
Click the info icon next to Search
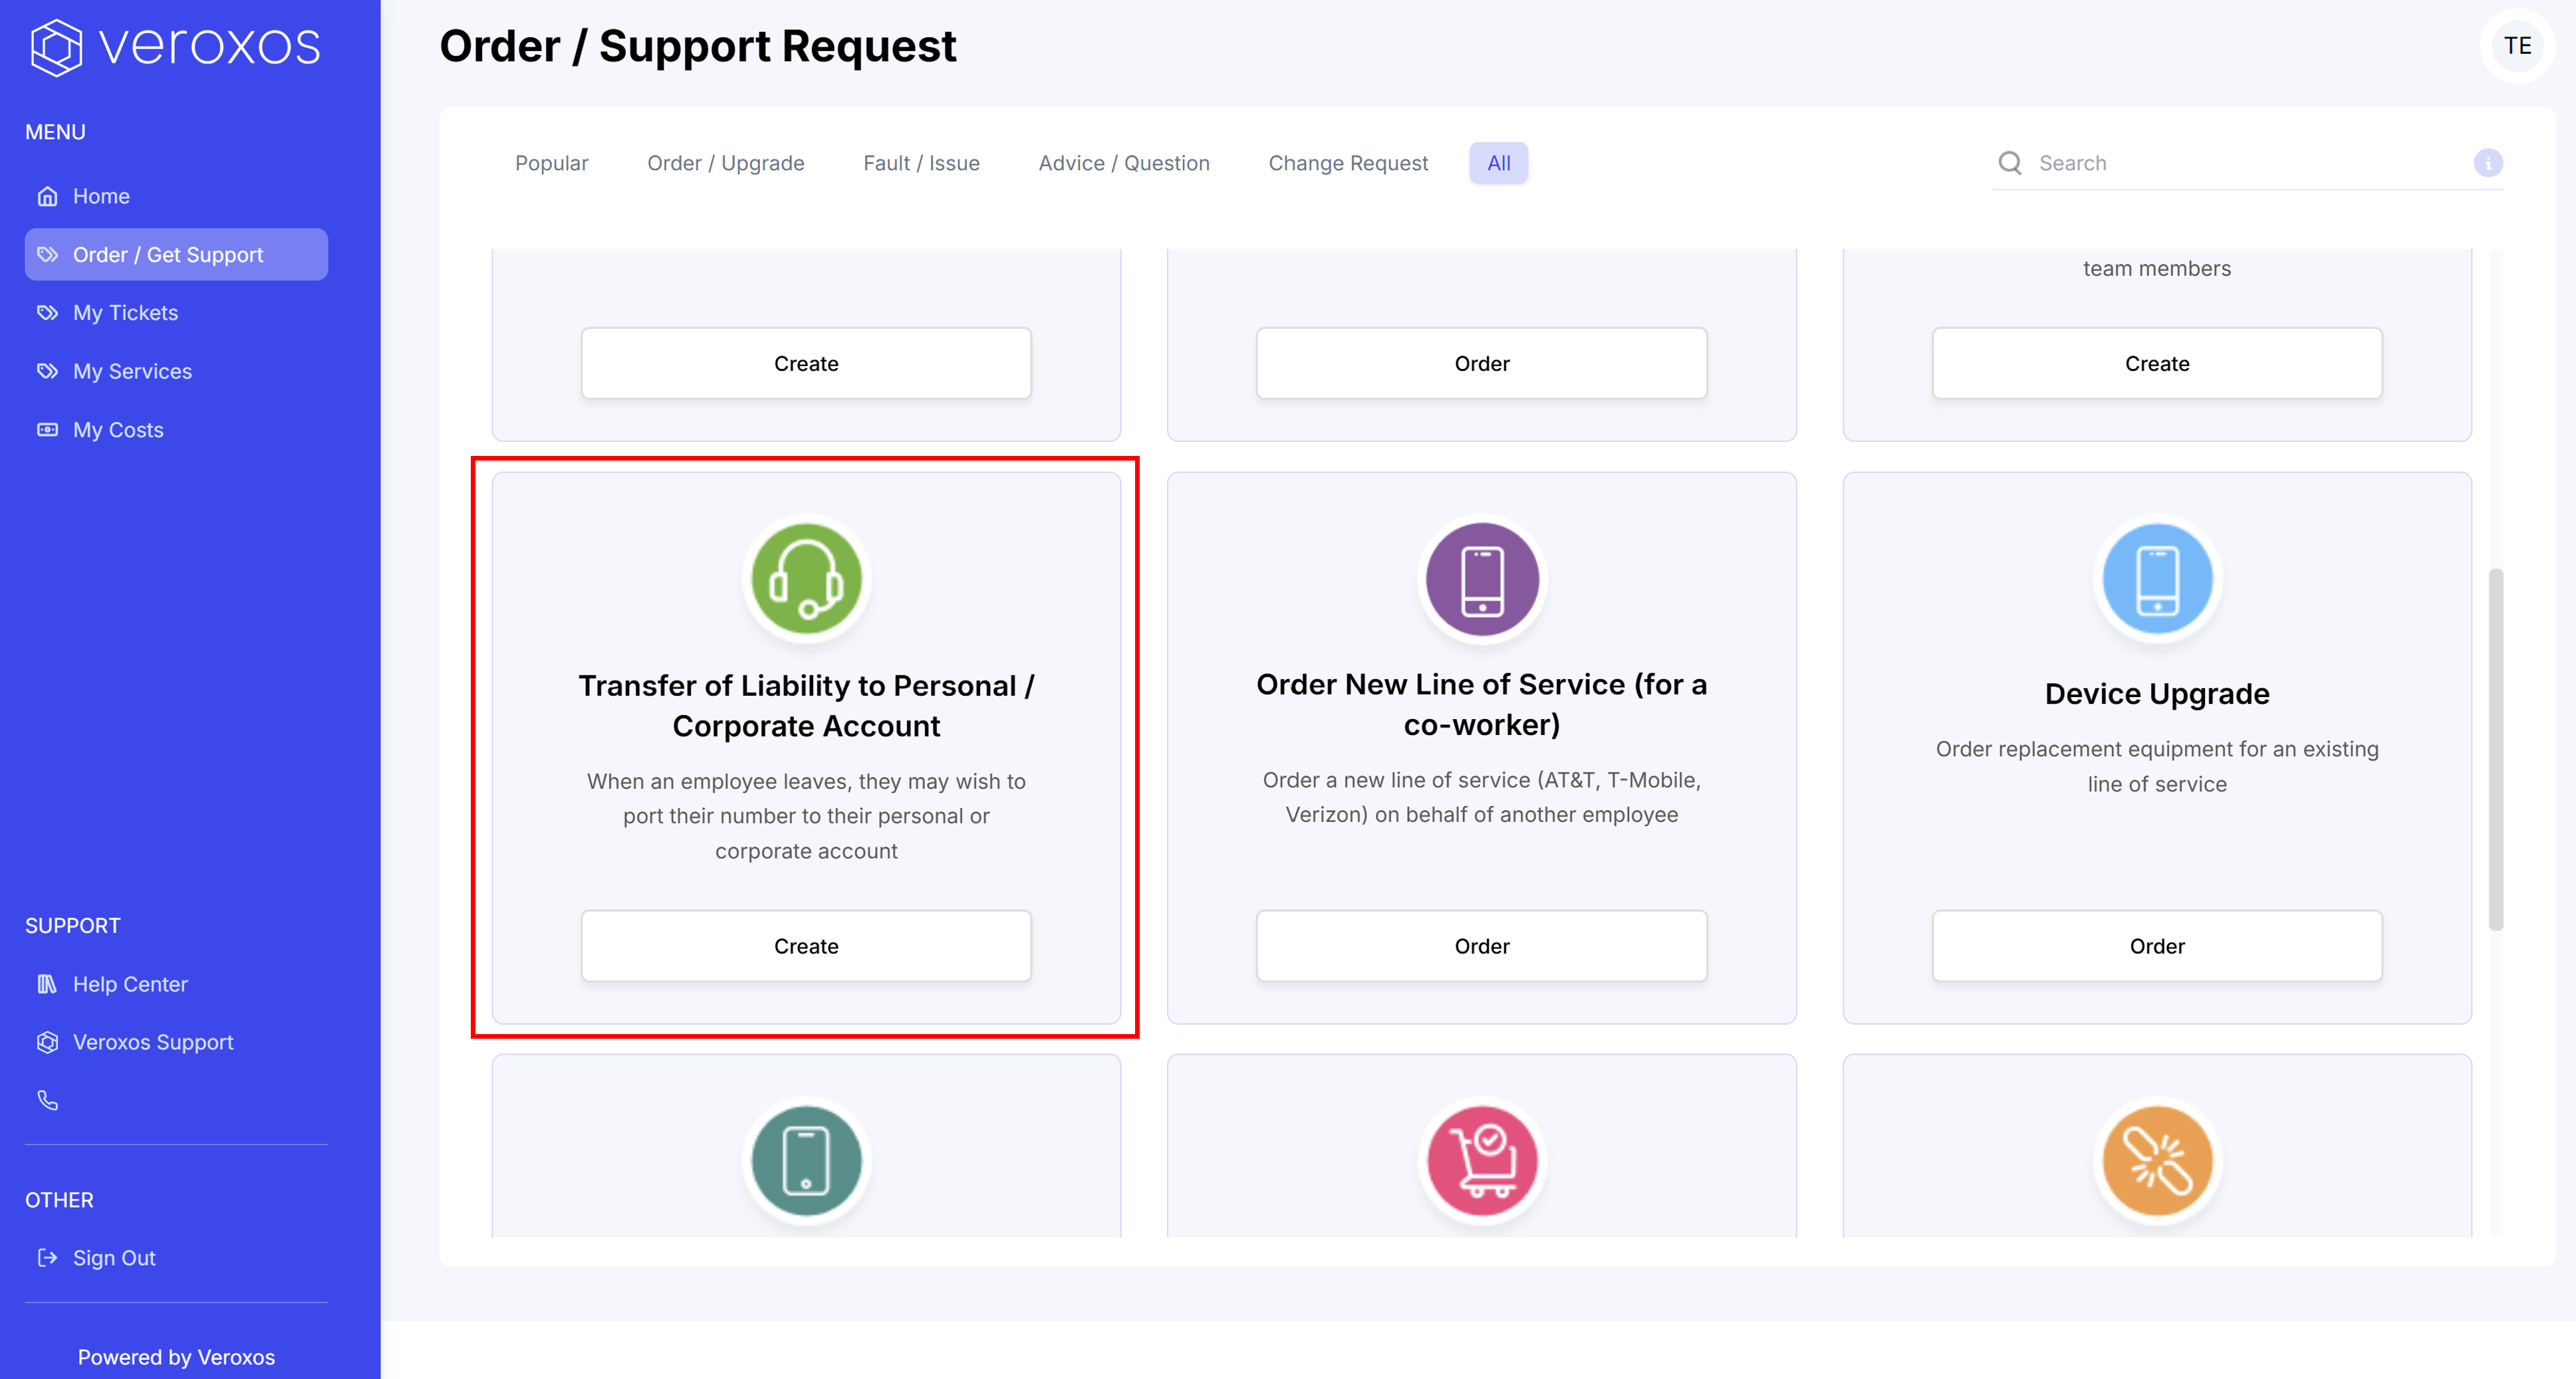pyautogui.click(x=2488, y=163)
